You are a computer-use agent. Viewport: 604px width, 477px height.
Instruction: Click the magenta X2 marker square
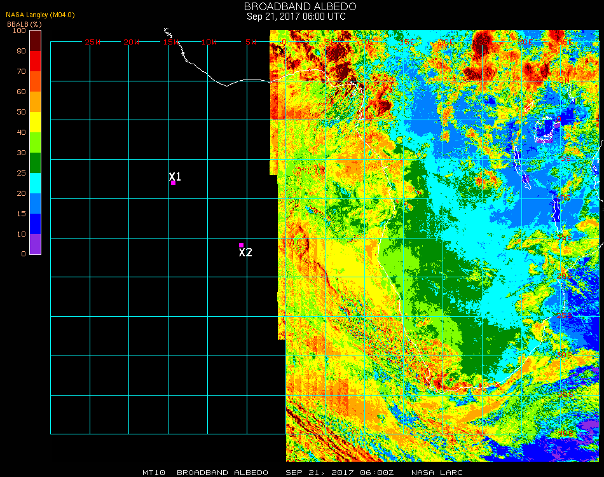coord(241,245)
